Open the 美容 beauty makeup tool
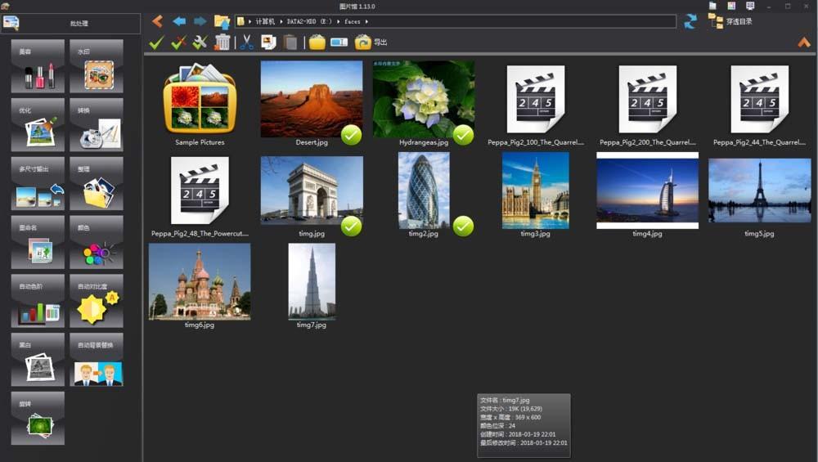818x462 pixels. [x=38, y=67]
